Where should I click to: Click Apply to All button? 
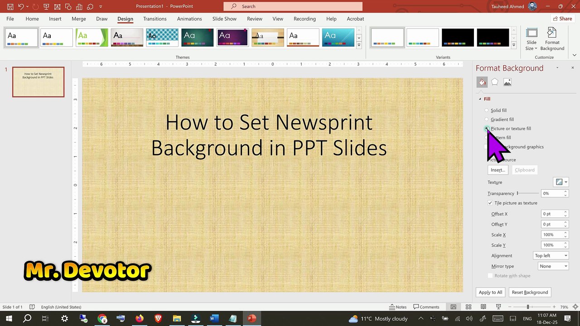click(490, 292)
